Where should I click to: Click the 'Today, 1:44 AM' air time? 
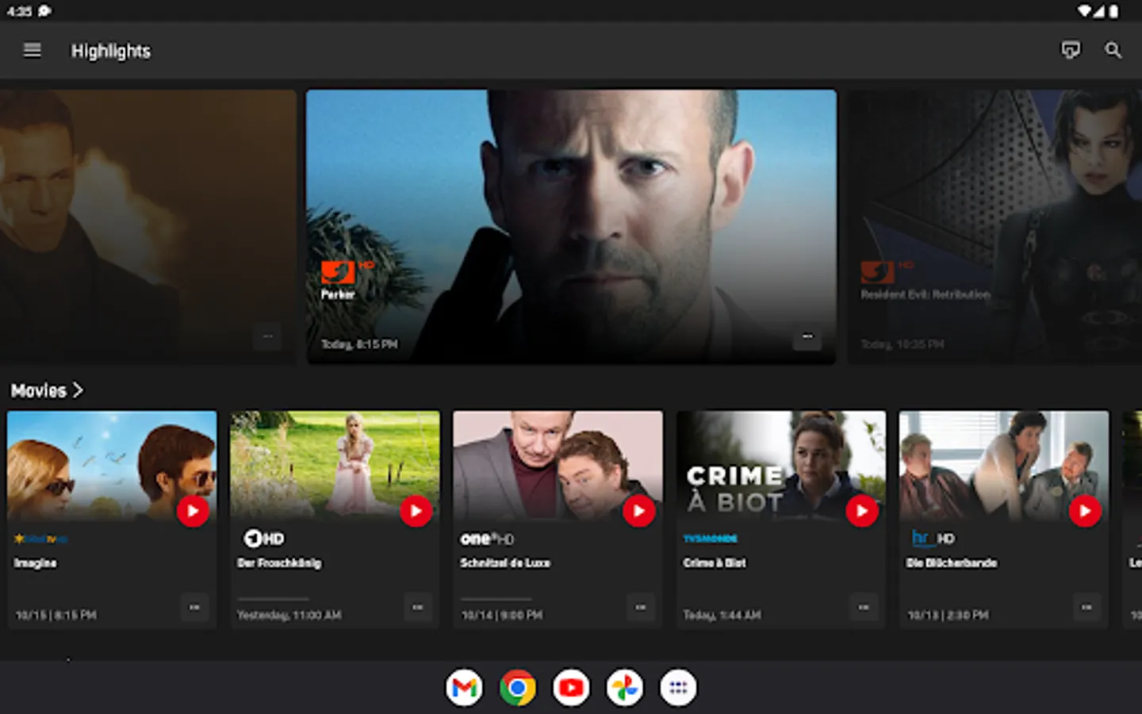click(722, 615)
